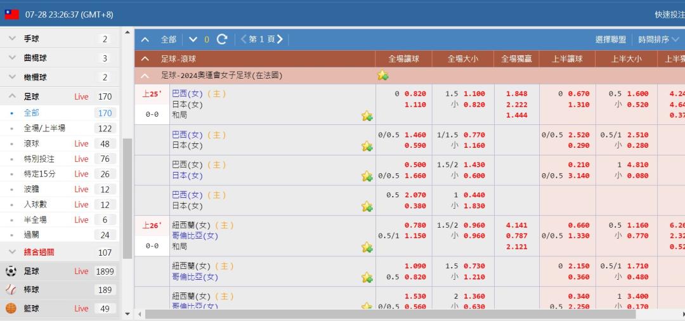Screen dimensions: 685x321
Task: Click 快速投注 quick bet button
Action: click(669, 15)
